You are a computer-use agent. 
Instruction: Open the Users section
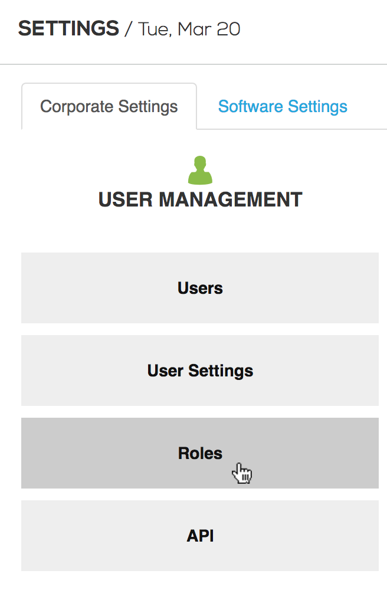point(200,288)
